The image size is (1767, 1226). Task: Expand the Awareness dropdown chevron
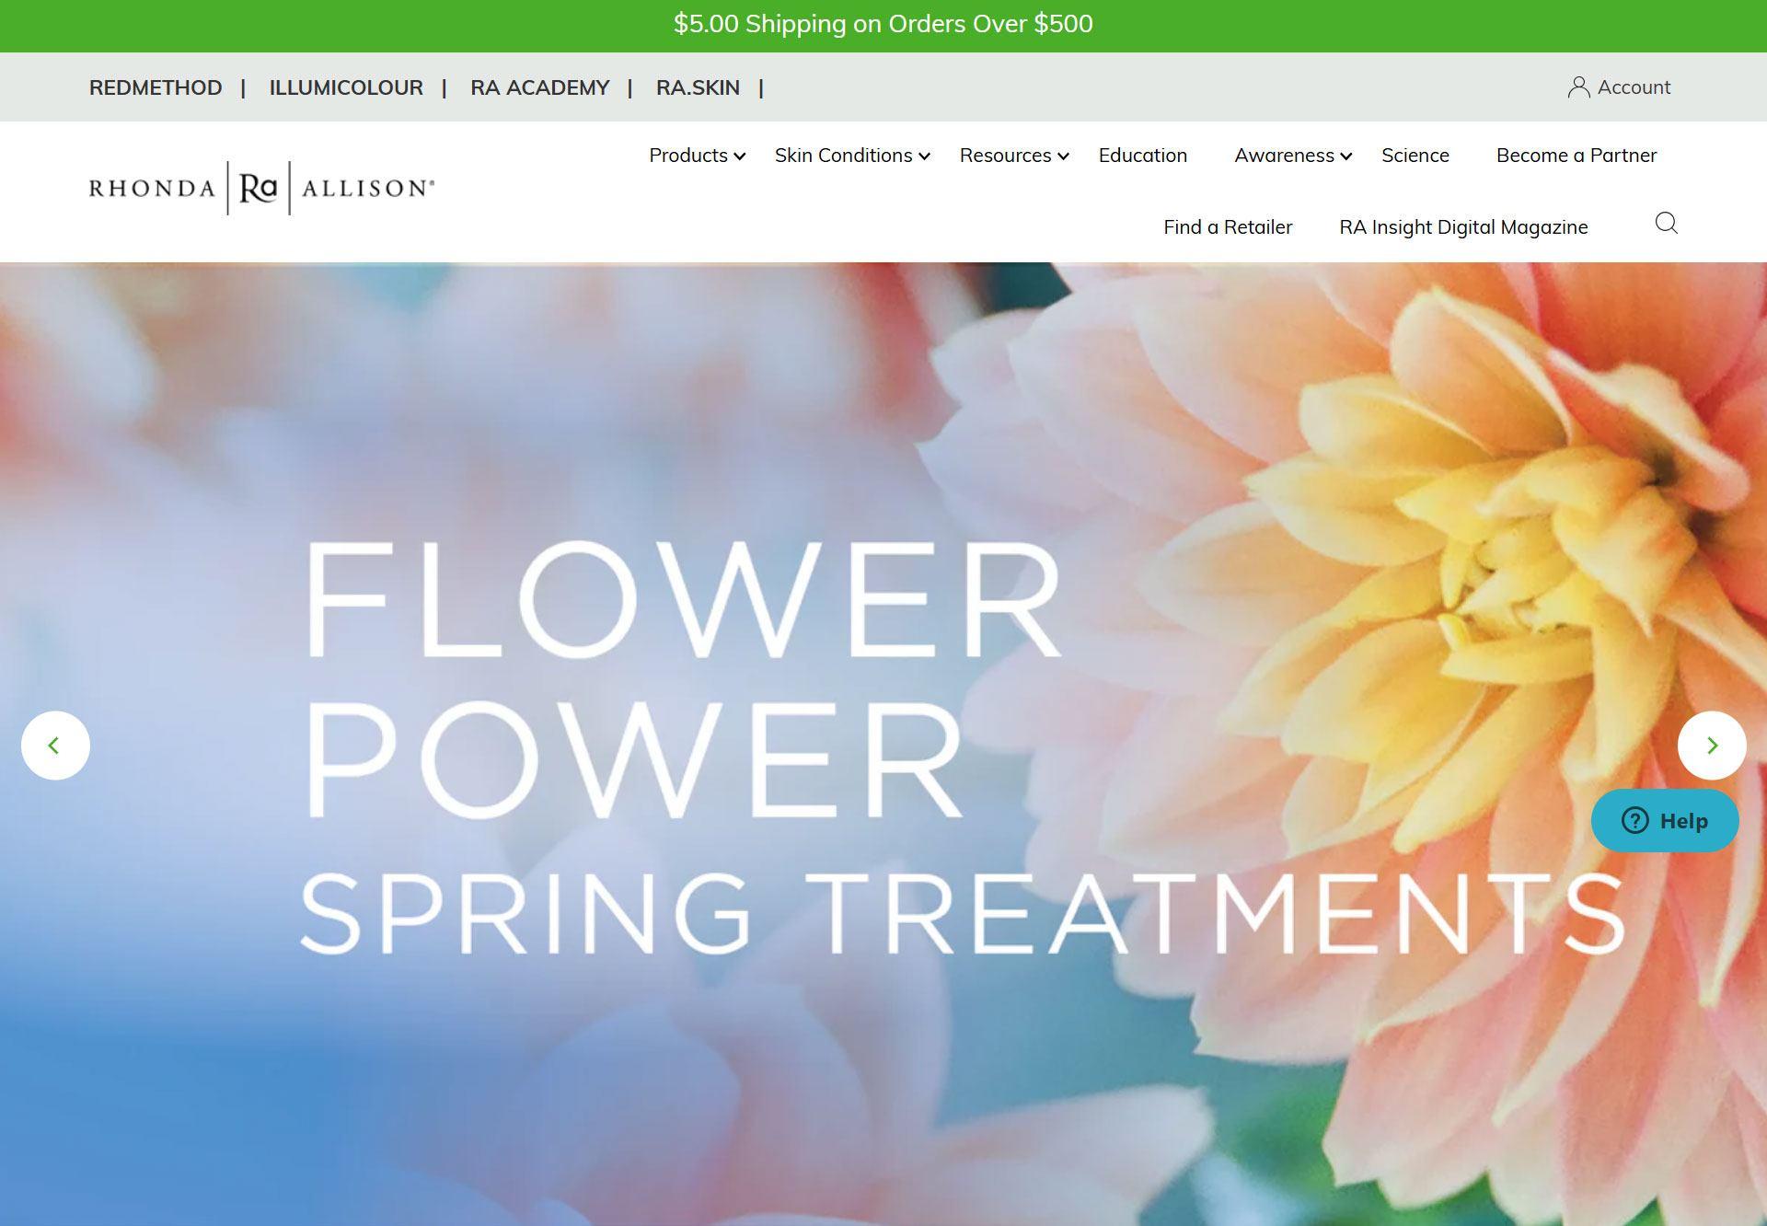click(1345, 156)
